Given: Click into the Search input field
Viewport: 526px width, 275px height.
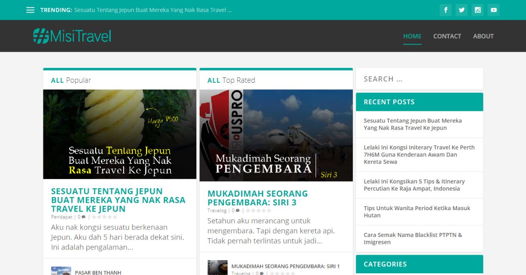Looking at the screenshot, I should (419, 79).
